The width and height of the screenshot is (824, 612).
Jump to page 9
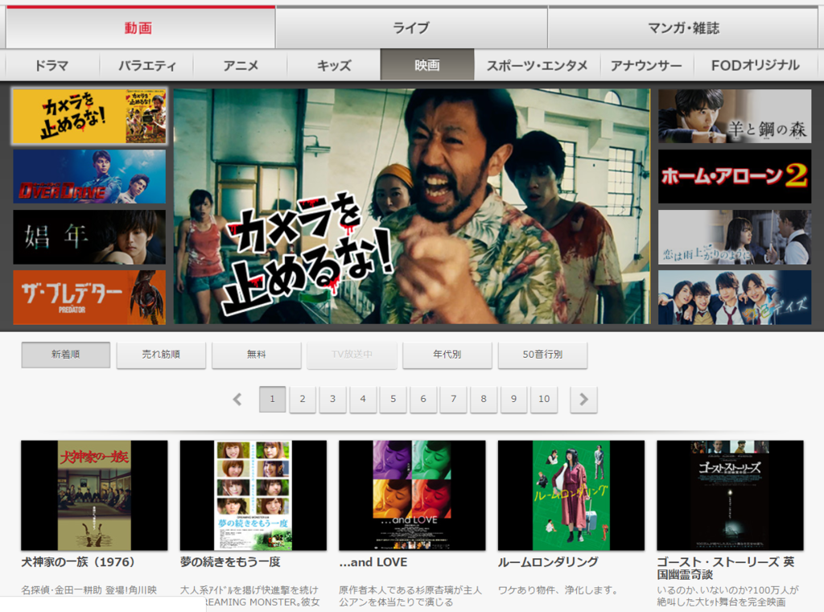pos(514,399)
